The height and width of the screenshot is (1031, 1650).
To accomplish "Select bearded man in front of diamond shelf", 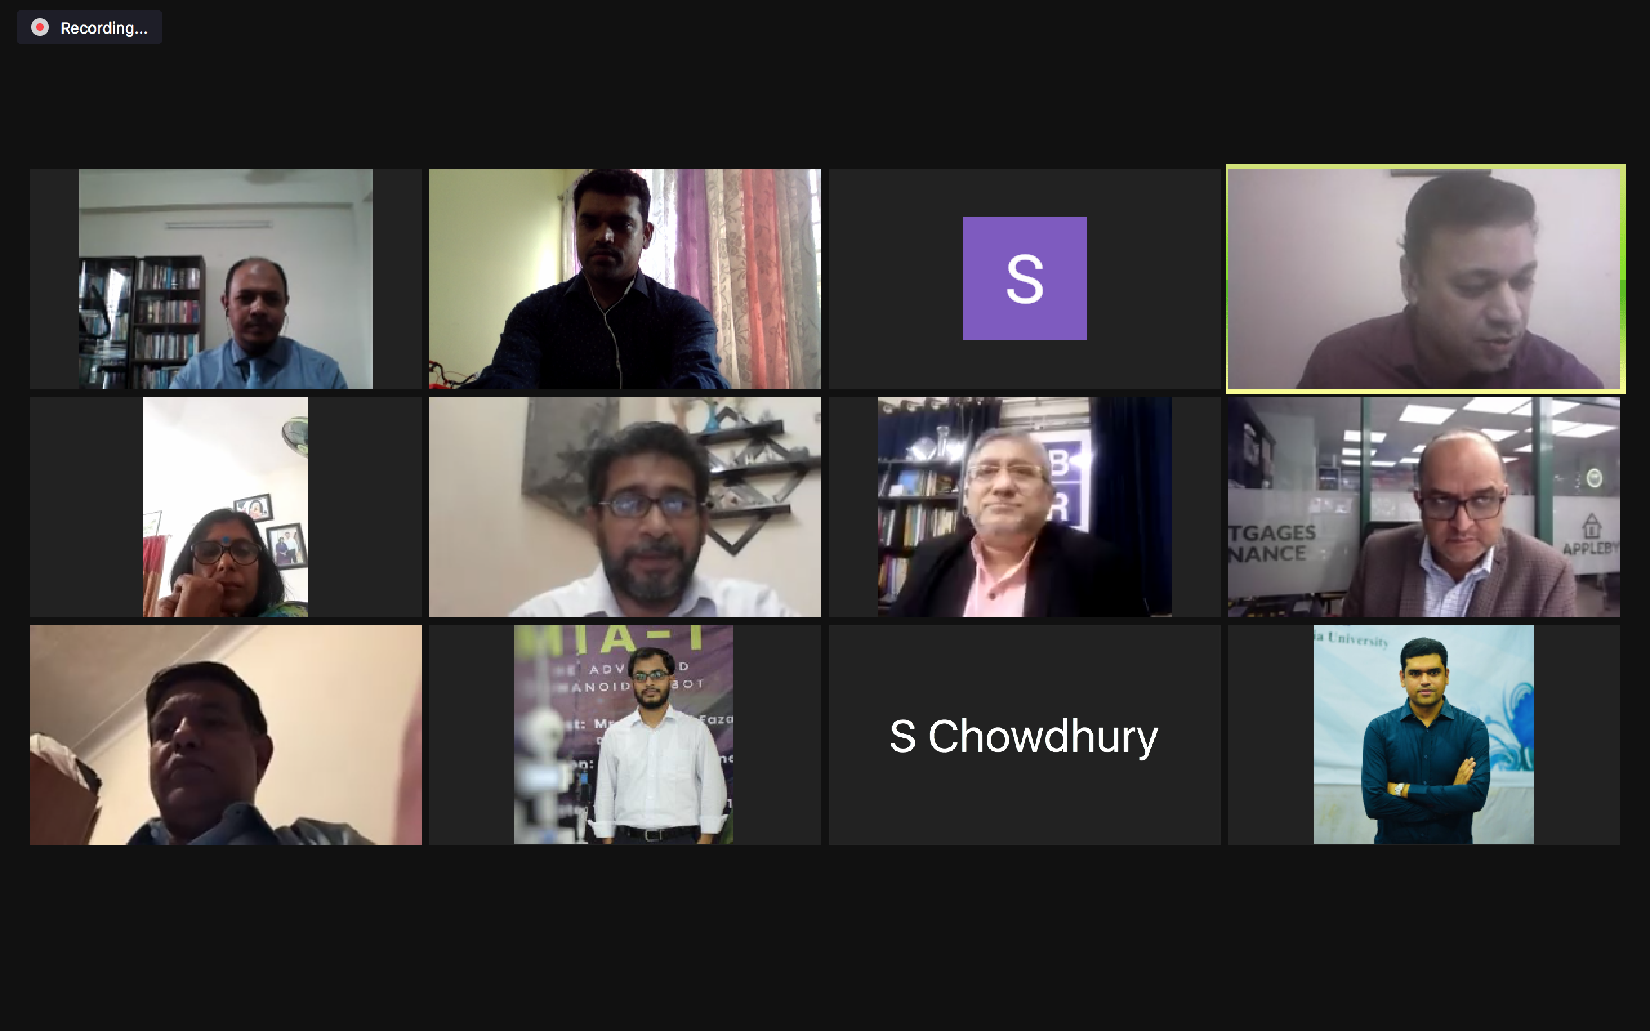I will [625, 506].
